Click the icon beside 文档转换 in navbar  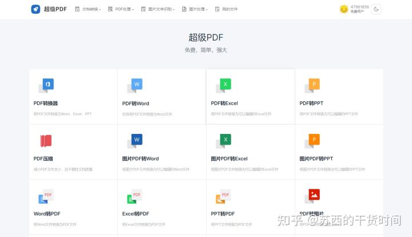coord(77,9)
